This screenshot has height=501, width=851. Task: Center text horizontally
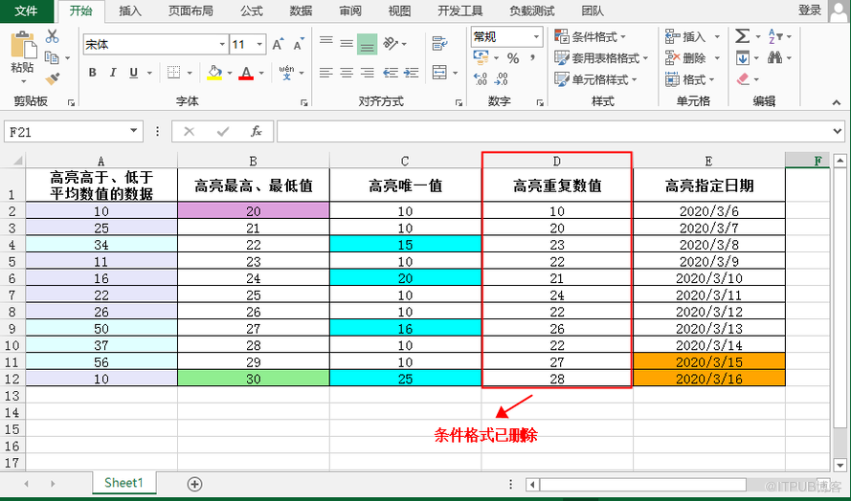tap(347, 72)
